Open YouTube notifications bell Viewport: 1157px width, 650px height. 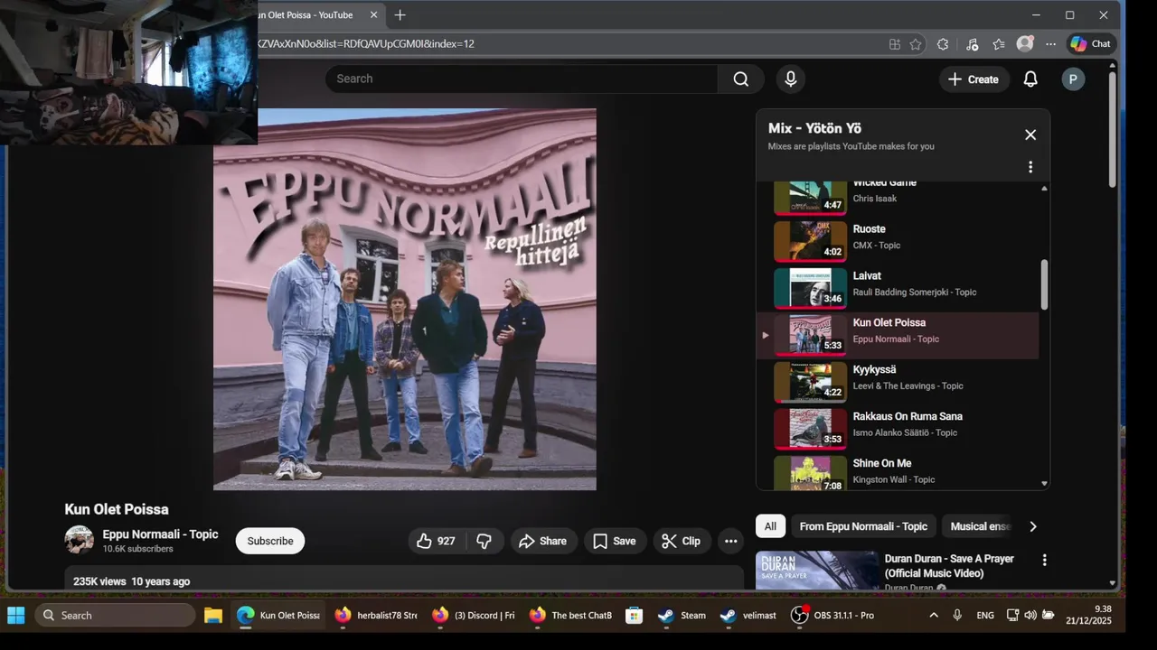1030,79
